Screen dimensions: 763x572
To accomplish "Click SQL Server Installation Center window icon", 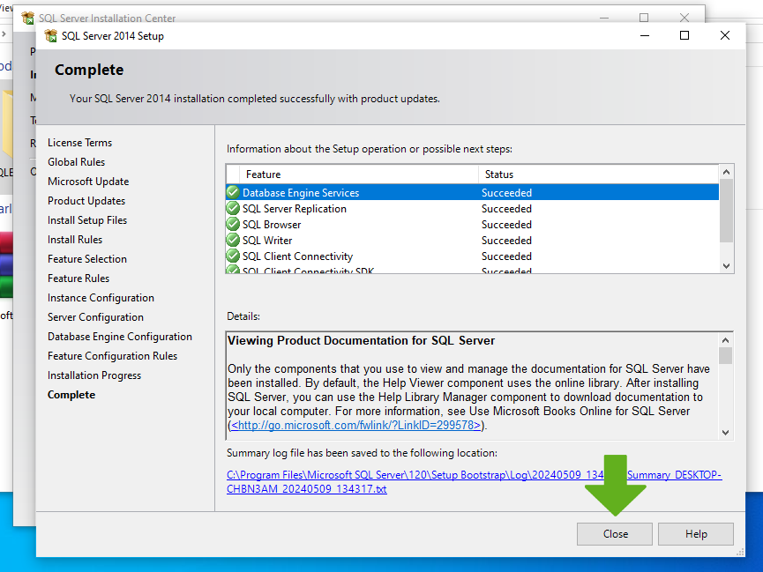I will (28, 18).
